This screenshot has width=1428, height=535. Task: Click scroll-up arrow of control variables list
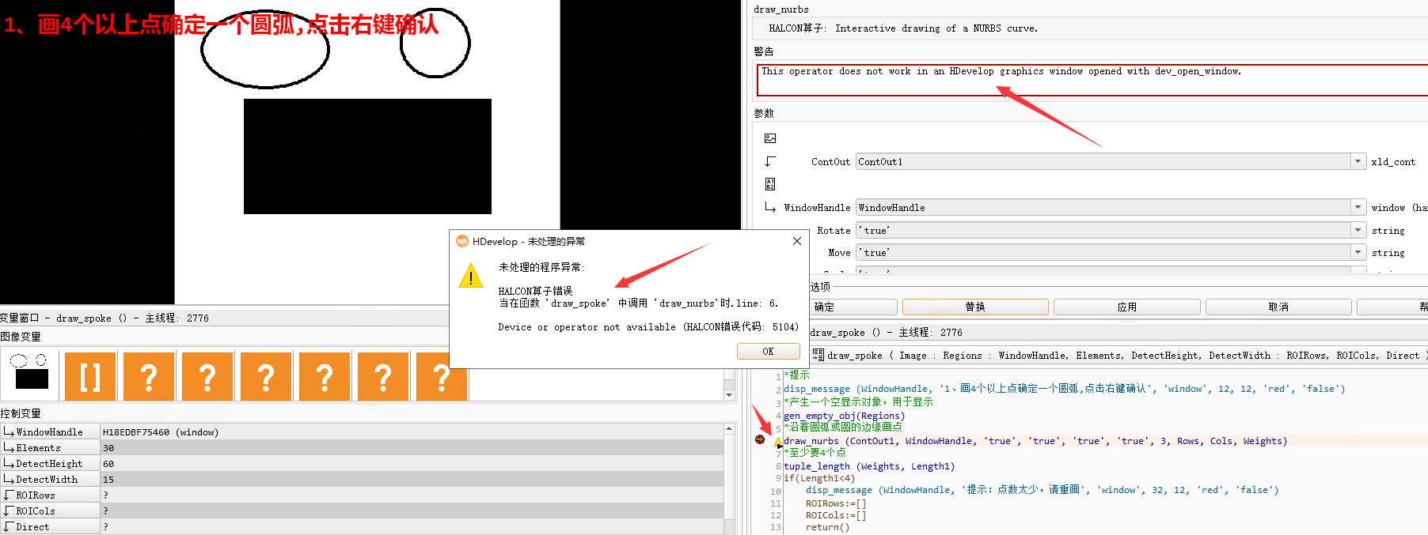pyautogui.click(x=729, y=428)
